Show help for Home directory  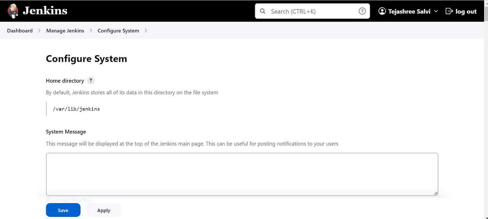point(91,81)
